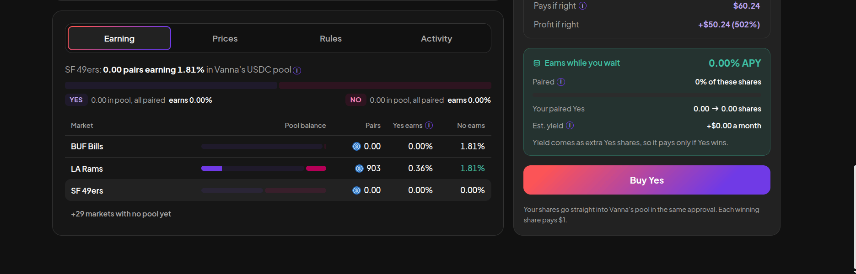
Task: Open the Prices tab
Action: [x=225, y=38]
